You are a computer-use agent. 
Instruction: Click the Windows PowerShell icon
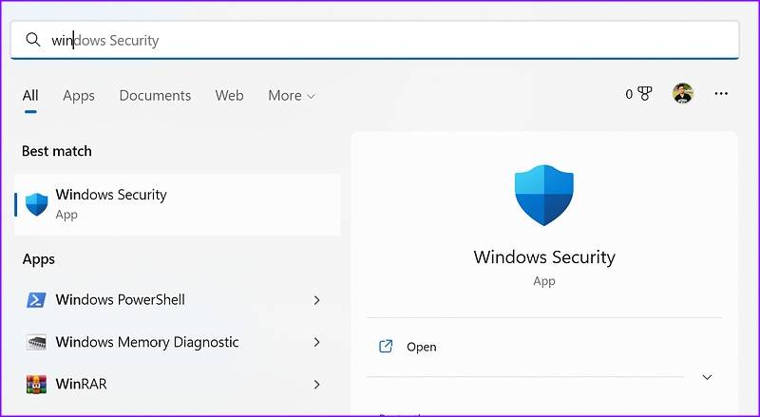36,300
